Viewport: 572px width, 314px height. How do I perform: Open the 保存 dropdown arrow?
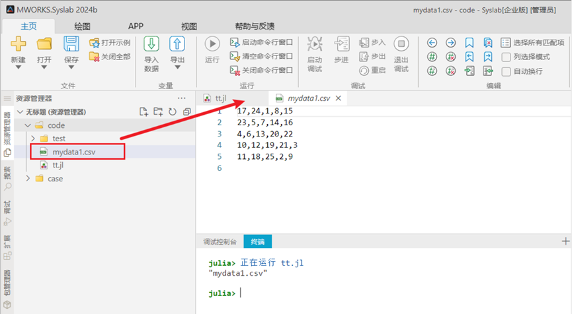tap(71, 67)
